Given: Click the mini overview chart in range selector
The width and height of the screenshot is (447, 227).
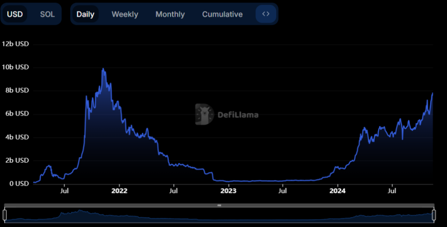Looking at the screenshot, I should click(x=219, y=215).
